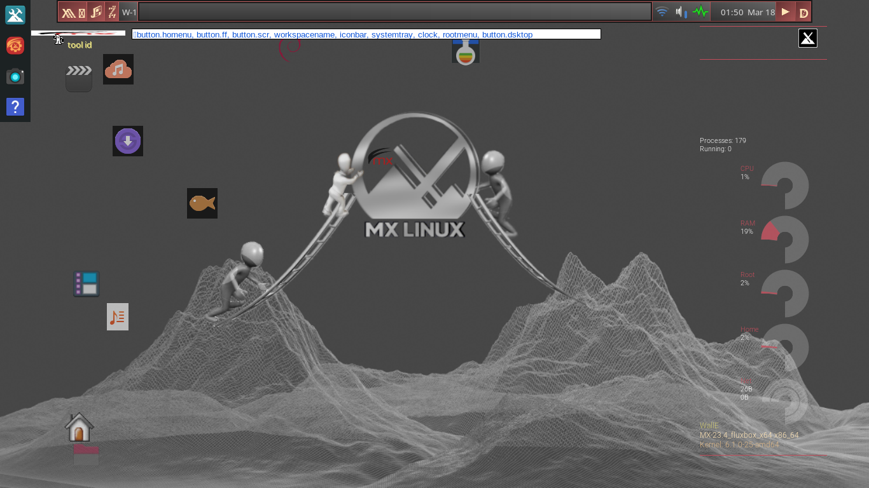Click the MX logo icon at top right
This screenshot has width=869, height=488.
tap(808, 38)
